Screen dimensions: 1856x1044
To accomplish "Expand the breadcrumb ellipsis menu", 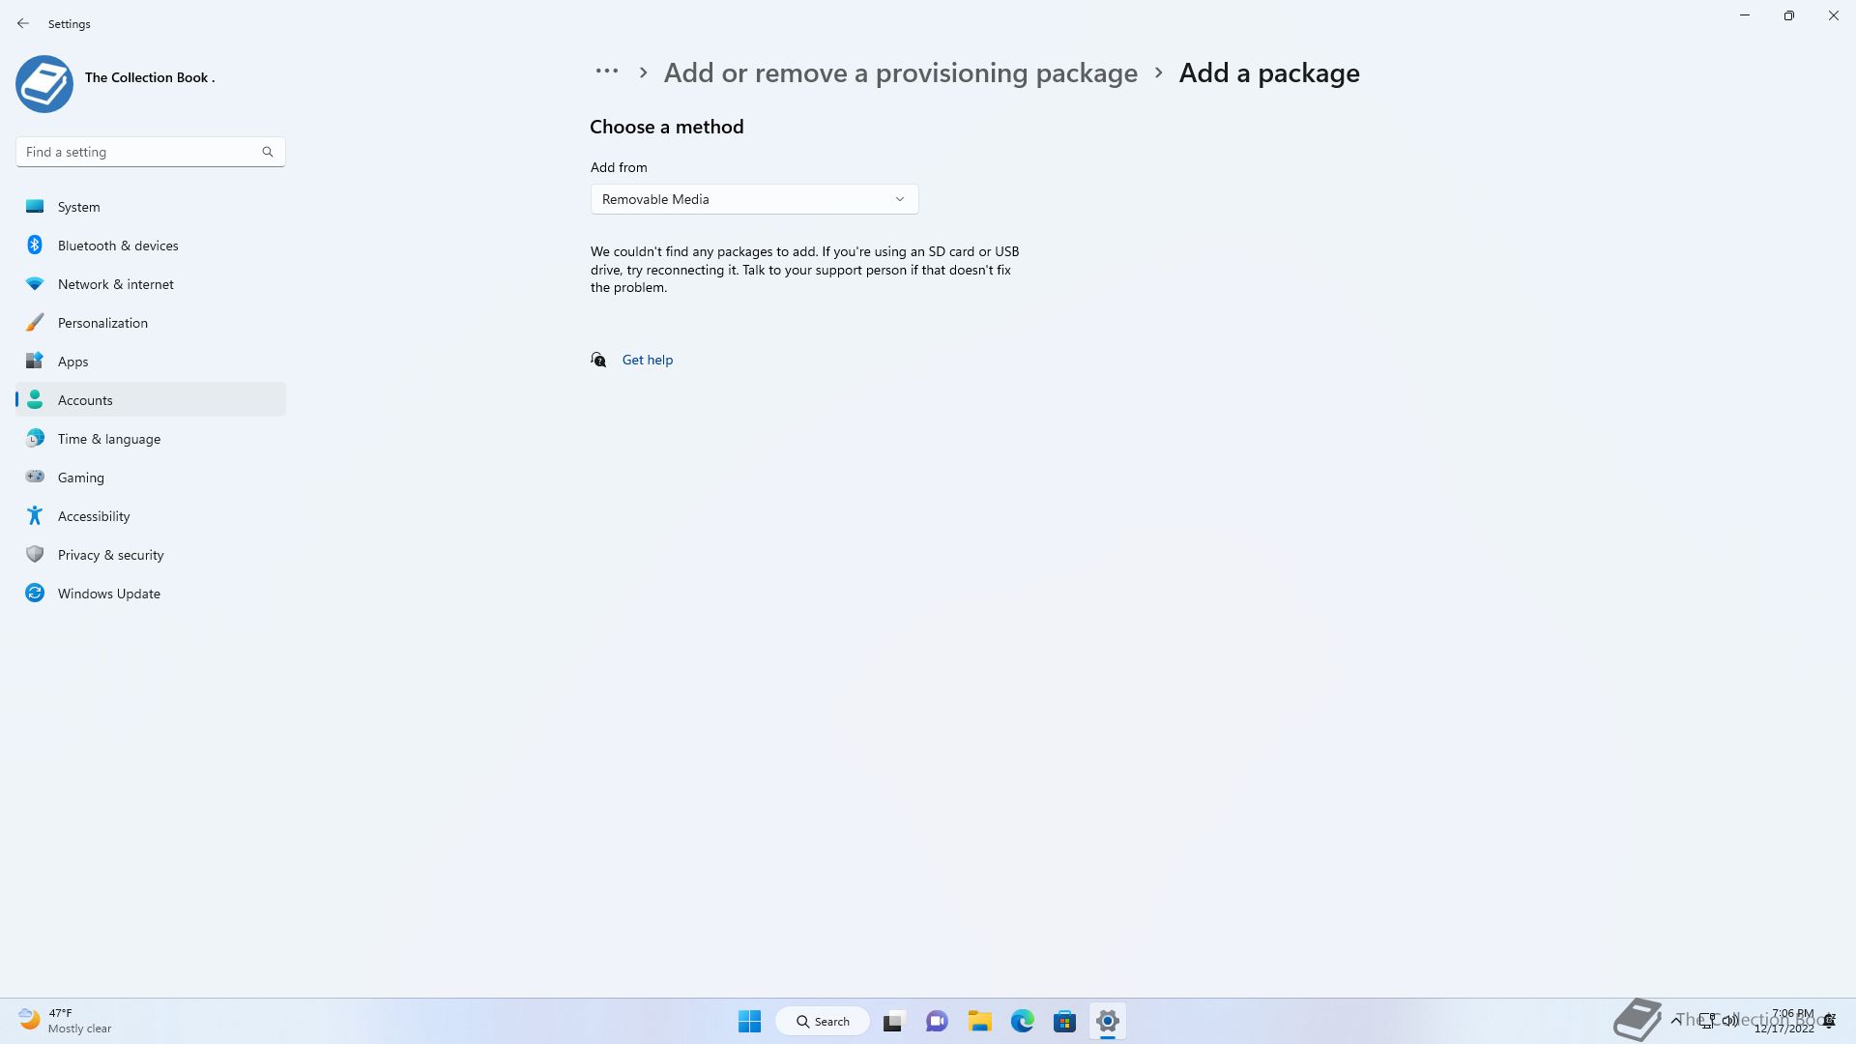I will click(607, 72).
